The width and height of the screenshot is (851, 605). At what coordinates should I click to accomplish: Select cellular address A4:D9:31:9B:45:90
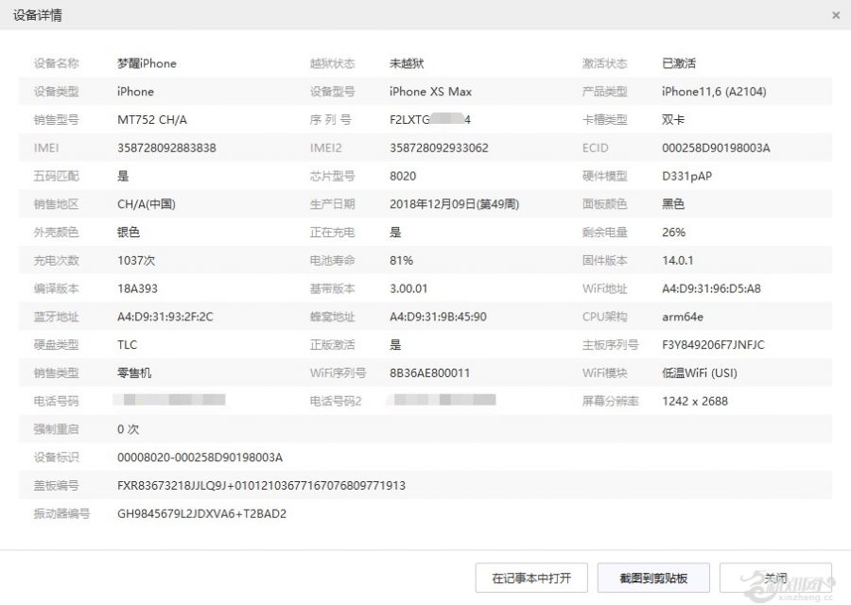click(x=438, y=317)
